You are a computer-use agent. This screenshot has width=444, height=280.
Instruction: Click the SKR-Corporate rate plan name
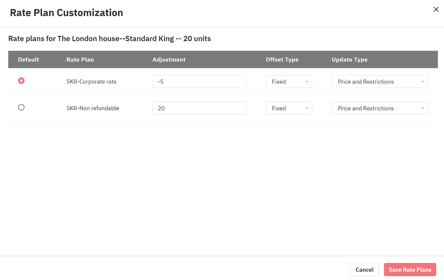point(91,82)
